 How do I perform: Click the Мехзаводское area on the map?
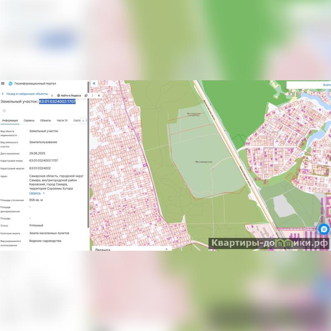(x=203, y=162)
